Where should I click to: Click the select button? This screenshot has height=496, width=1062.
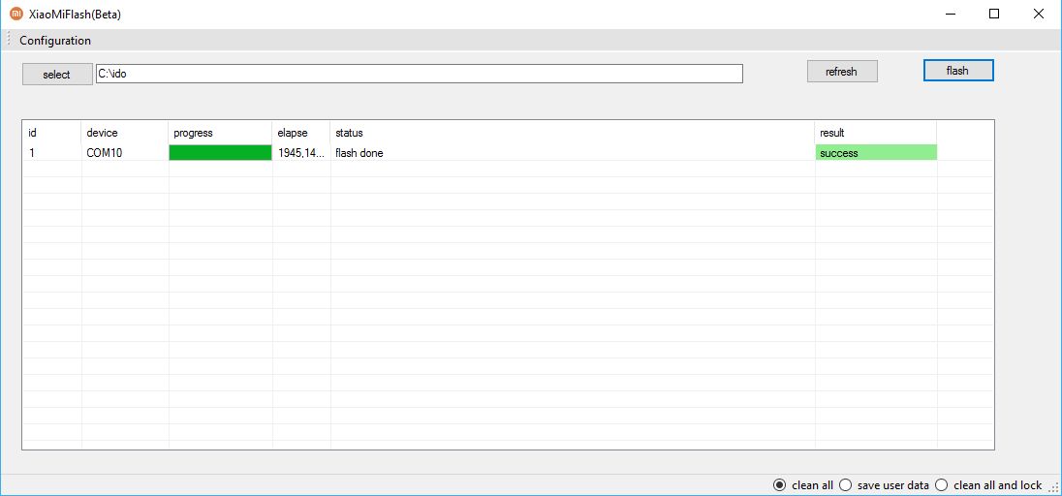click(57, 75)
